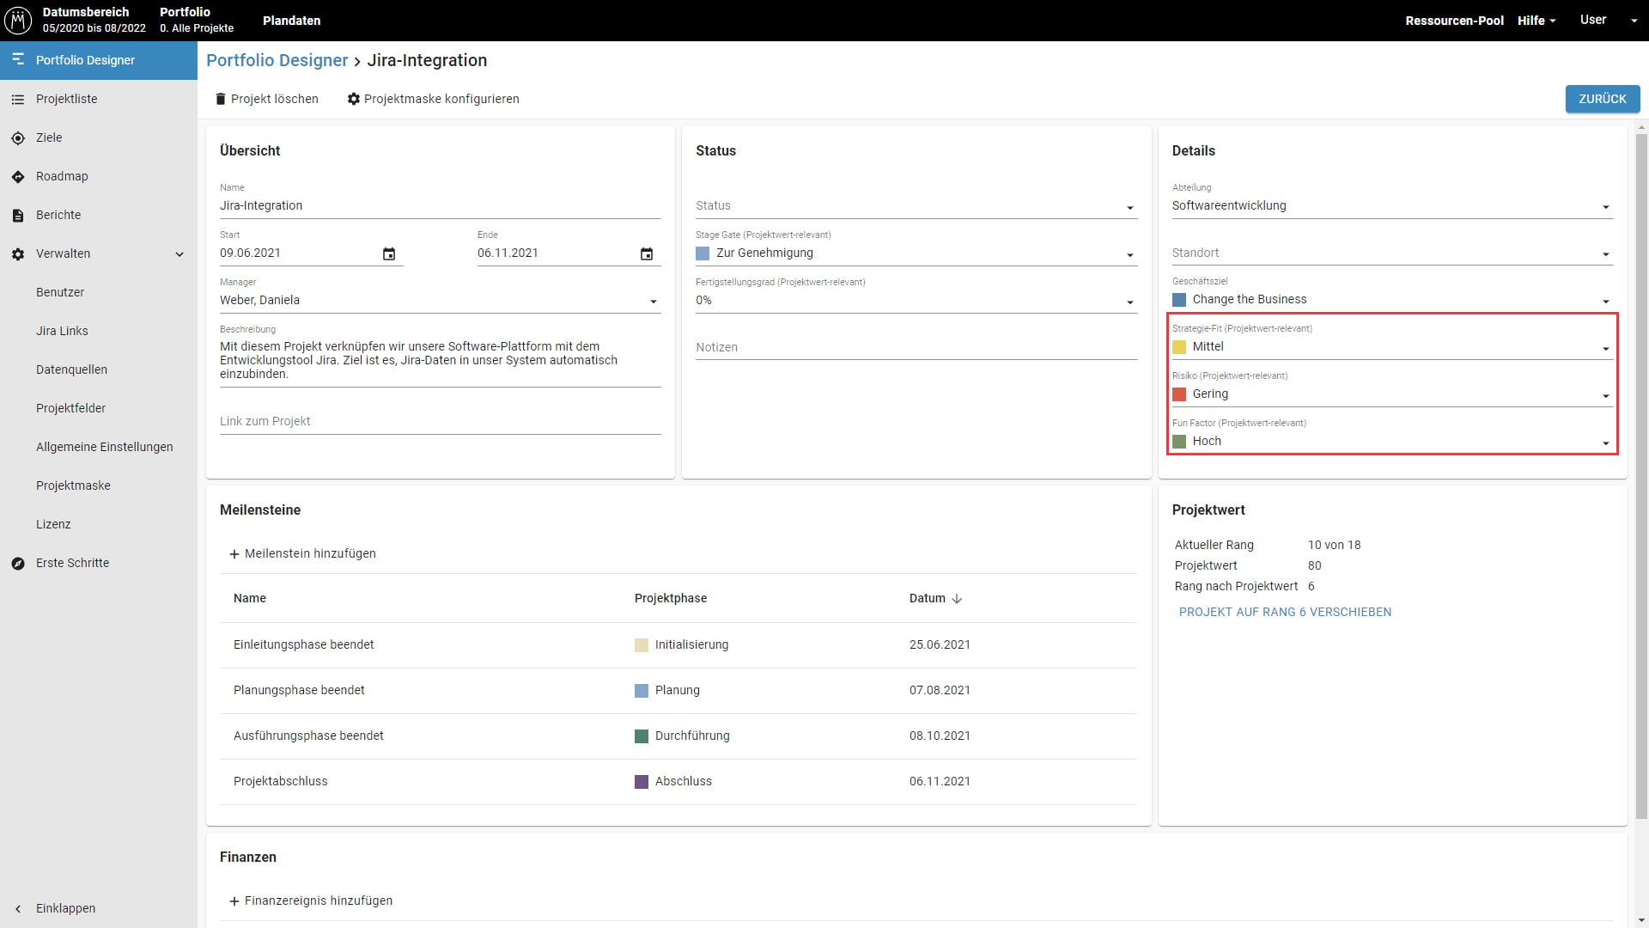Open the Ende date calendar picker

click(x=647, y=253)
